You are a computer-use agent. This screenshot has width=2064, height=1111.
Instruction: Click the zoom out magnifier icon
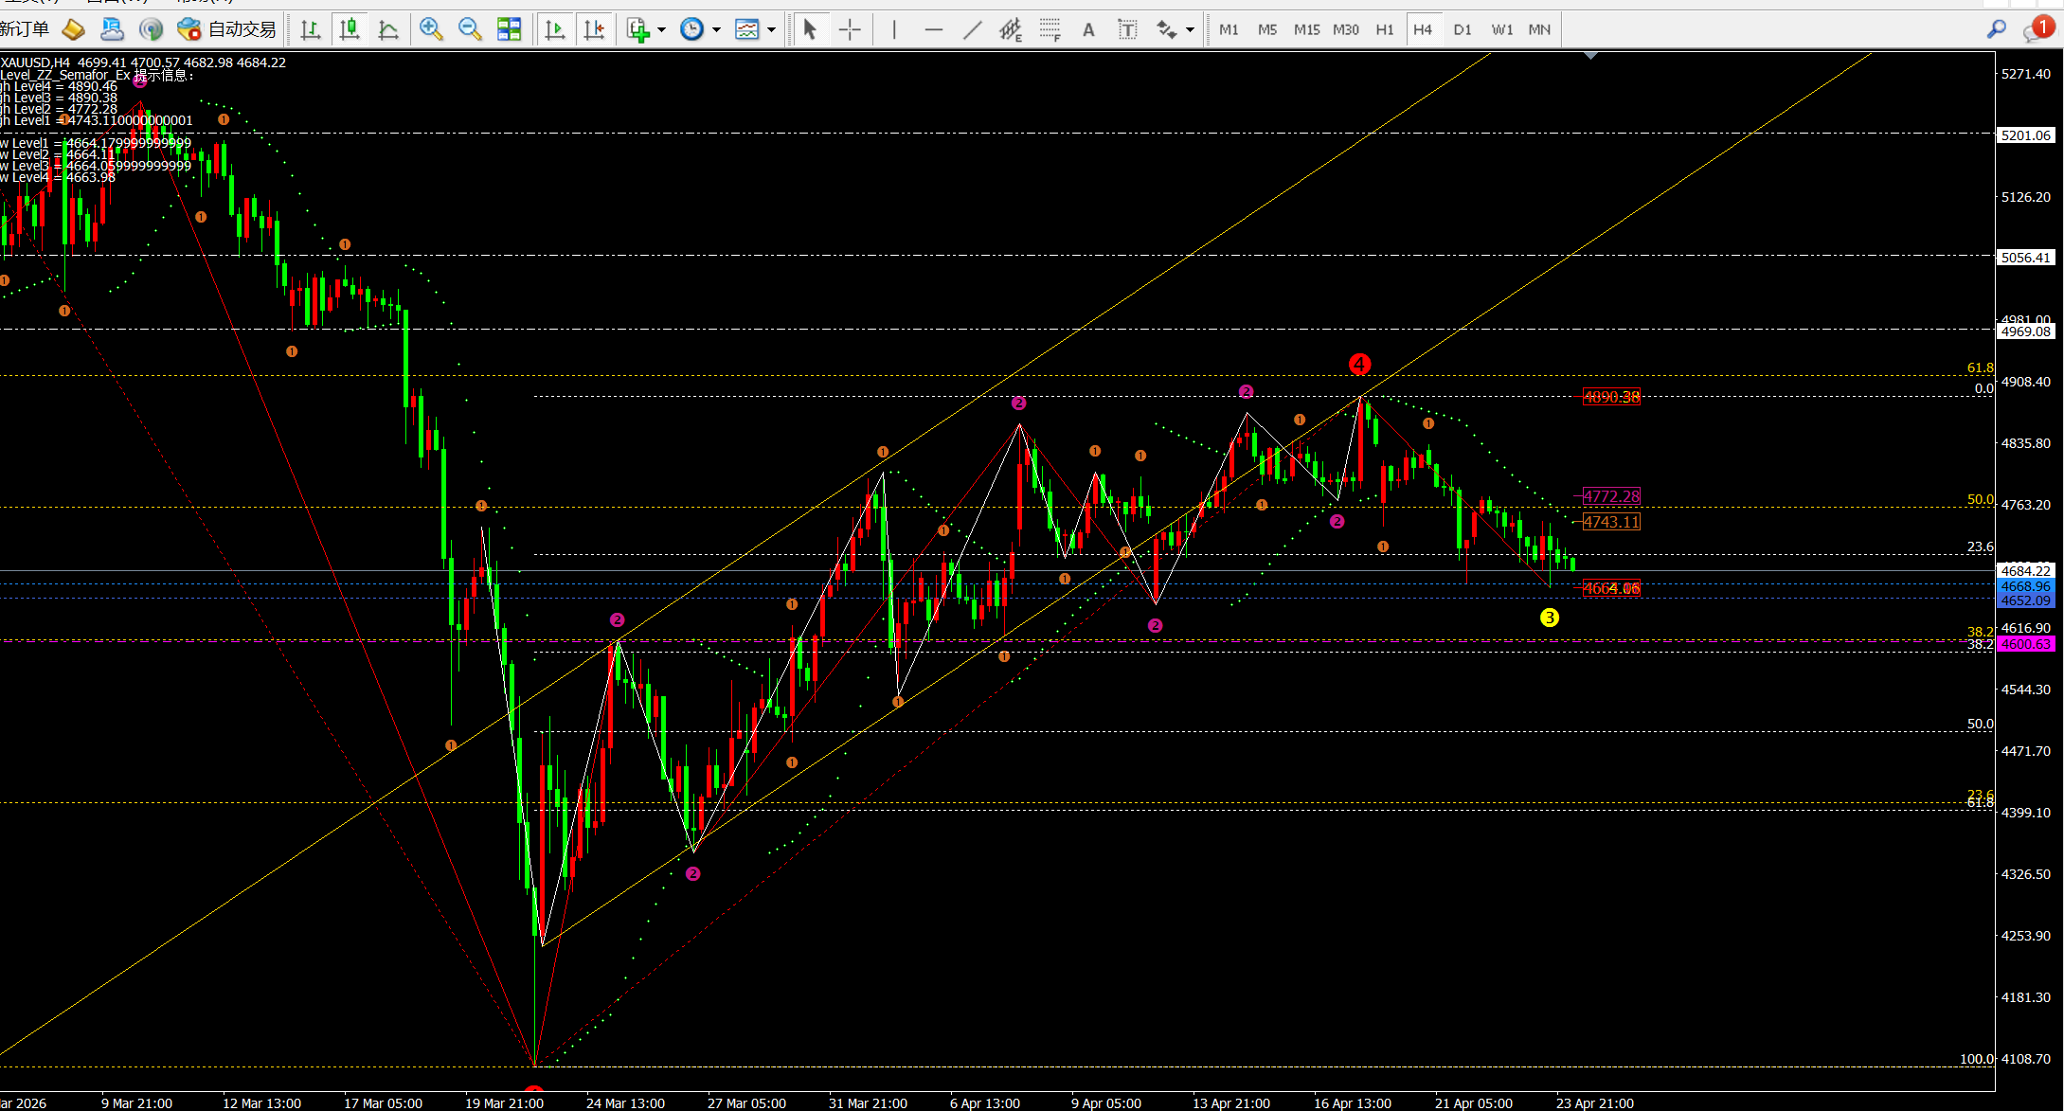pyautogui.click(x=470, y=29)
